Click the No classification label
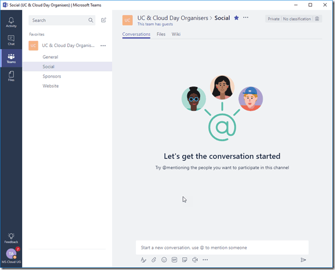 pos(297,19)
